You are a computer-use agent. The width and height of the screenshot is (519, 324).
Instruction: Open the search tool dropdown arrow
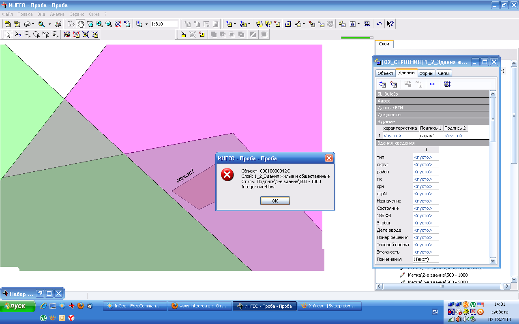coord(49,24)
